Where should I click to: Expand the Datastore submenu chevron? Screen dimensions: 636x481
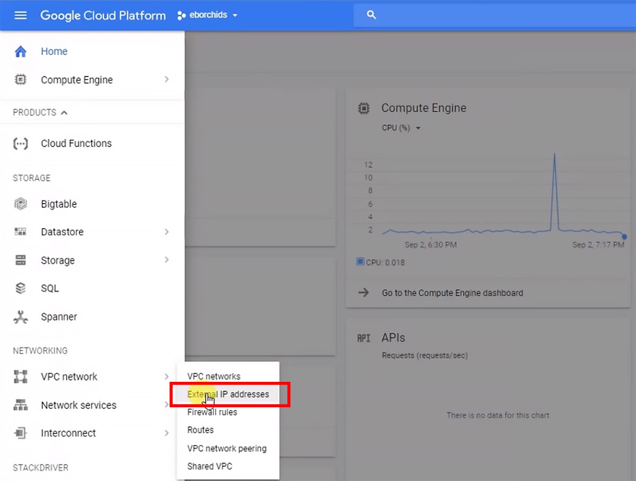(166, 232)
